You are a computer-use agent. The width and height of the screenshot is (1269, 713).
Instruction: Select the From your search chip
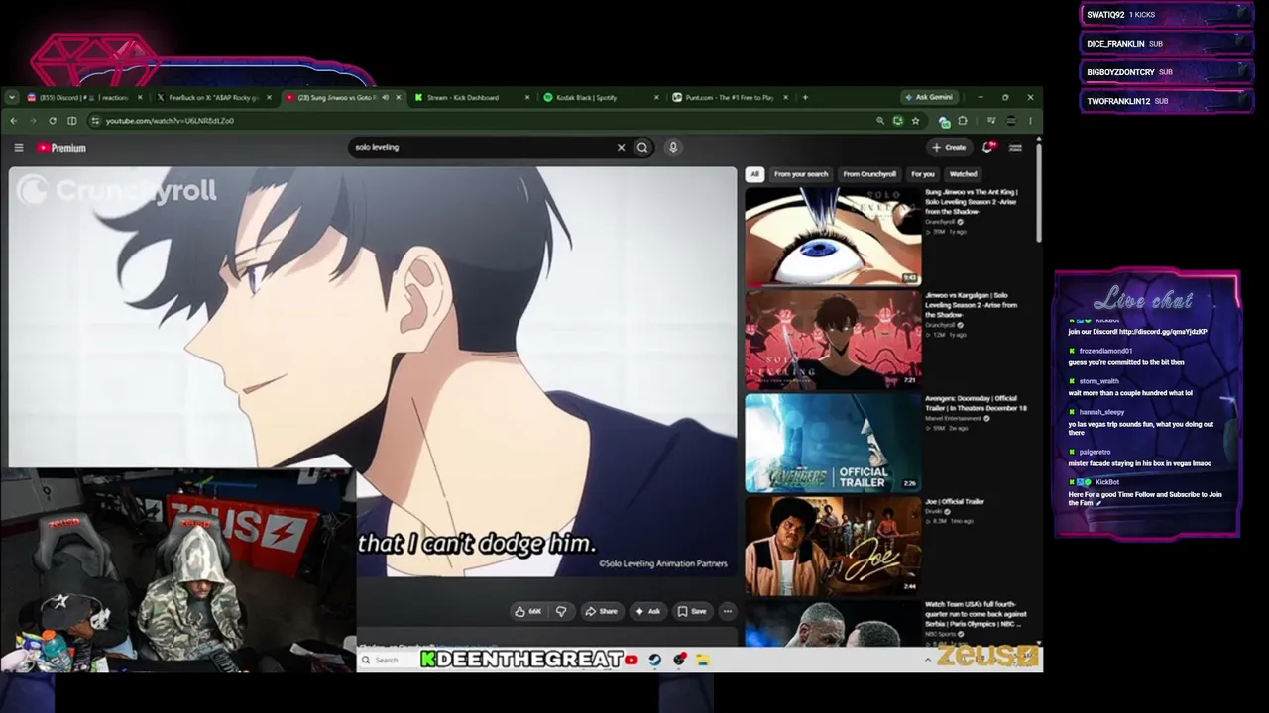[x=801, y=174]
